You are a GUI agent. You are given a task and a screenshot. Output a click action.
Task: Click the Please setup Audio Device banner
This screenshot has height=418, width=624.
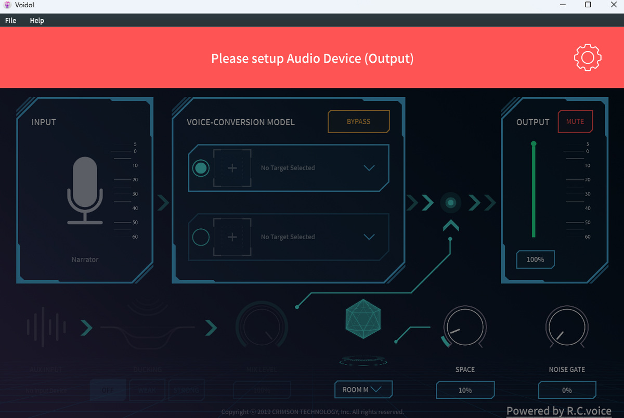[x=312, y=58]
